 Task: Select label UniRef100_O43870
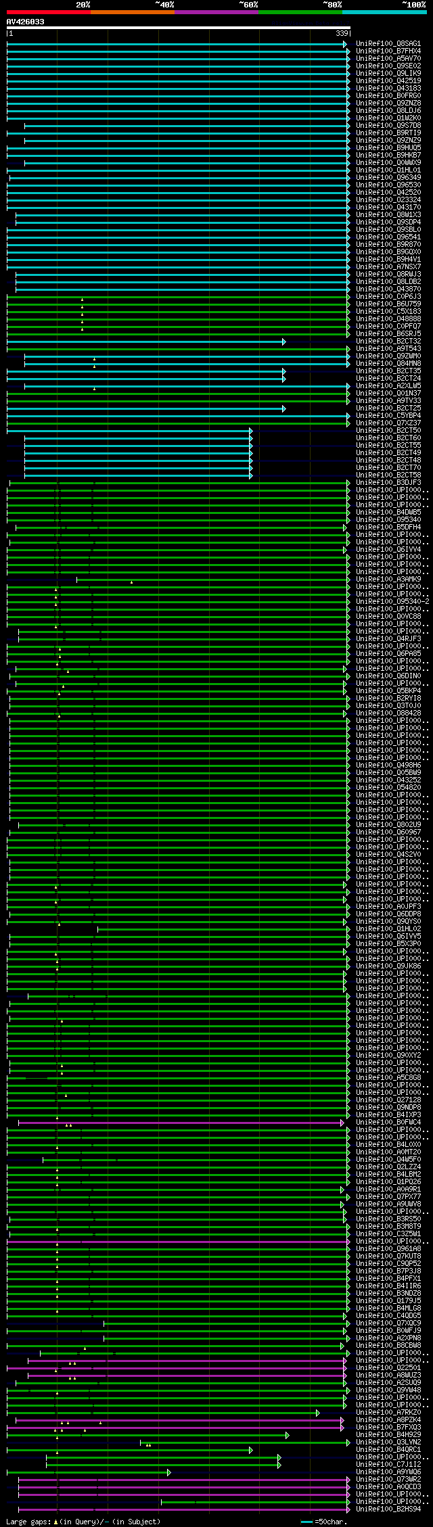click(x=388, y=289)
